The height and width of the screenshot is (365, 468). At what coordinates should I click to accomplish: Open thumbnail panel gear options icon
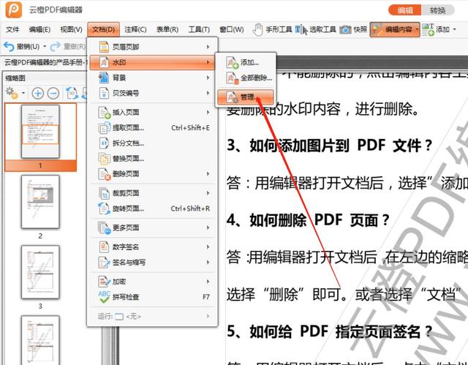pyautogui.click(x=12, y=93)
